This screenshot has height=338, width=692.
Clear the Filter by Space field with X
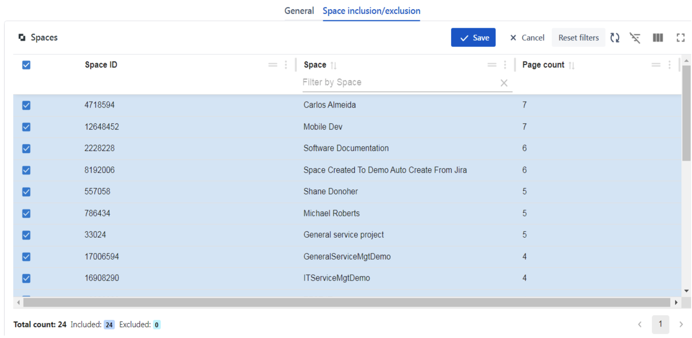[504, 83]
